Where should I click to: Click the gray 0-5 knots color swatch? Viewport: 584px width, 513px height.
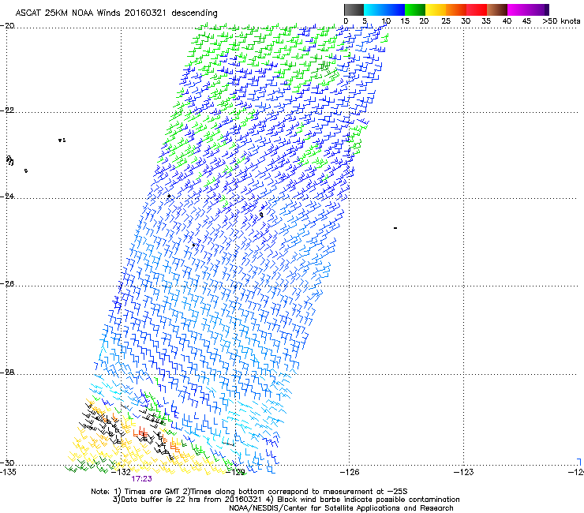(354, 9)
